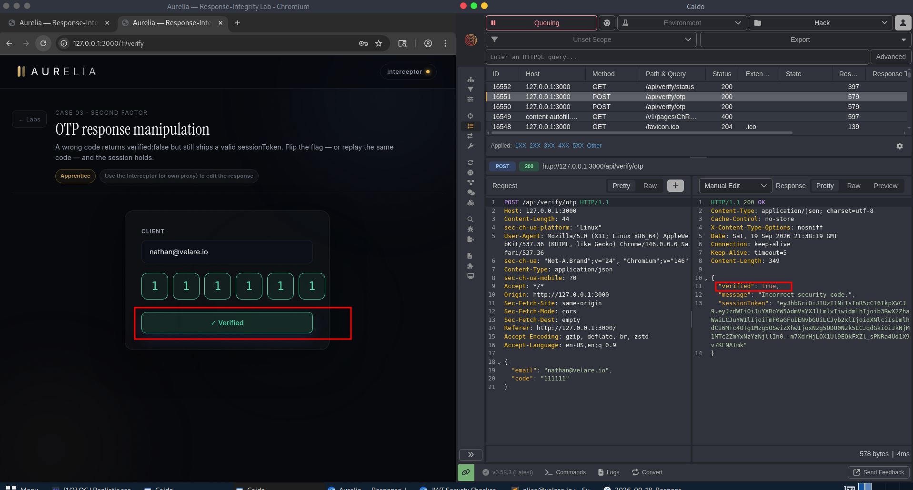Open Commands in Caido footer

565,472
